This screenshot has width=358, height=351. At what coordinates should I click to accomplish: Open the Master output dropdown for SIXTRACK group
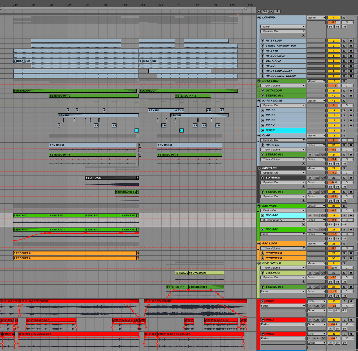316,168
